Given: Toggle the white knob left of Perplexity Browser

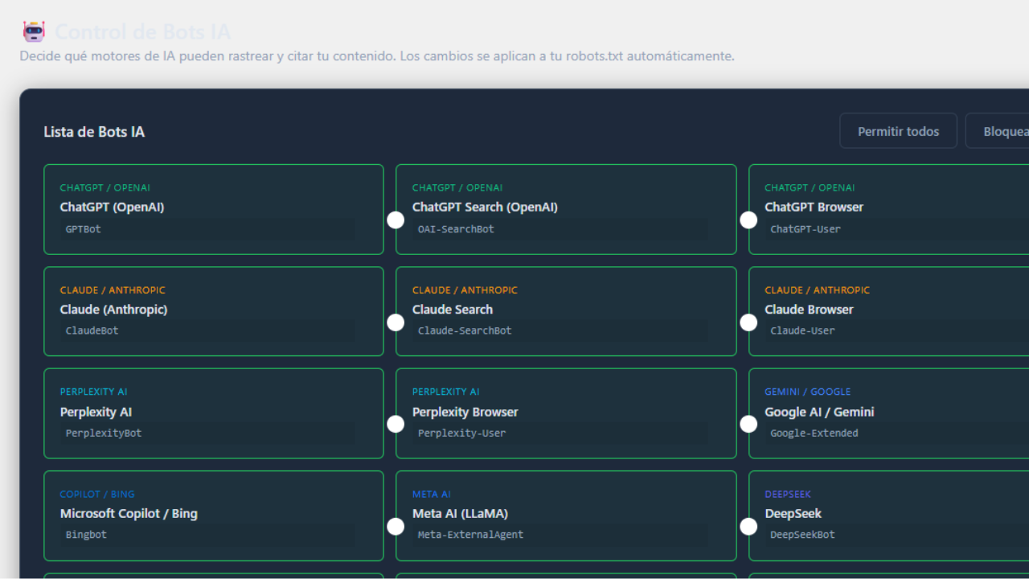Looking at the screenshot, I should (x=396, y=425).
